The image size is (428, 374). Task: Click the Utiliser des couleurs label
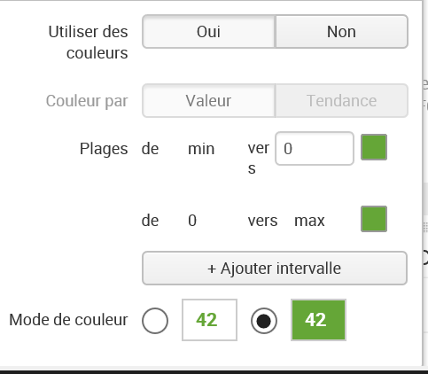[88, 43]
